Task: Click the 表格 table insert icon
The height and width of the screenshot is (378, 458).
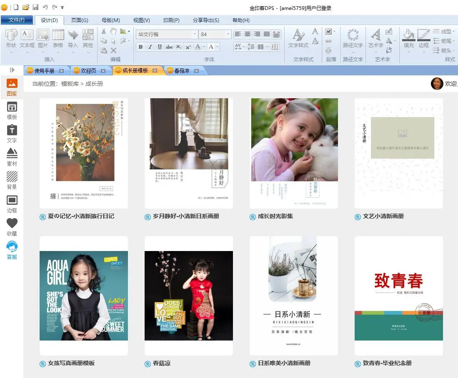Action: click(x=58, y=39)
